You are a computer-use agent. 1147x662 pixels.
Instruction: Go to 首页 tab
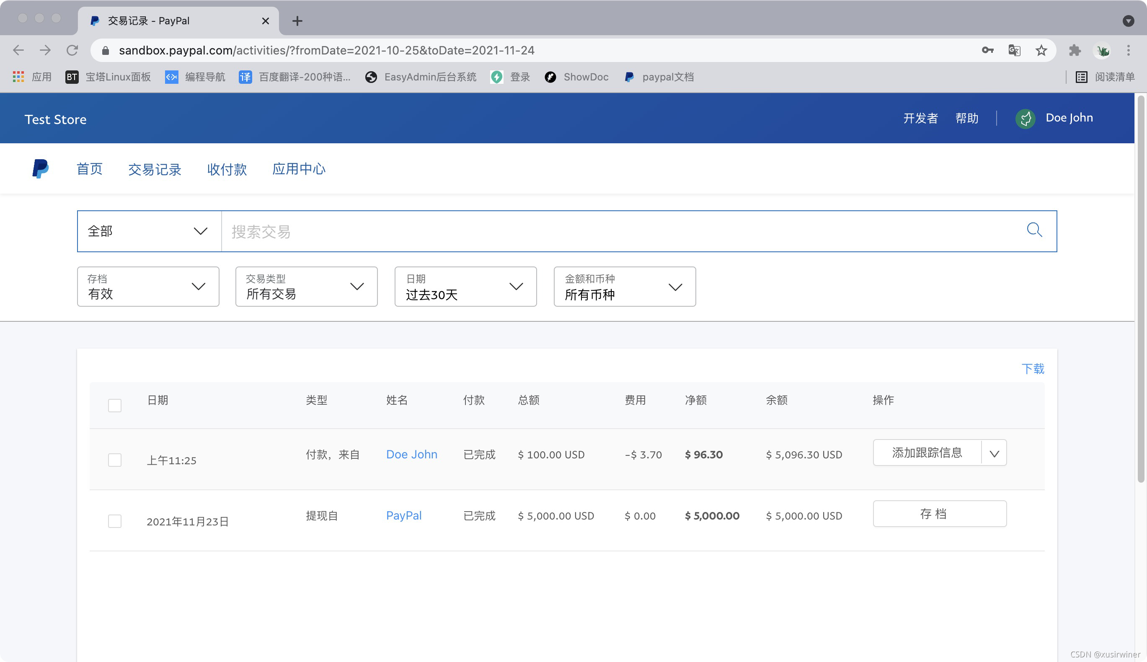click(90, 169)
